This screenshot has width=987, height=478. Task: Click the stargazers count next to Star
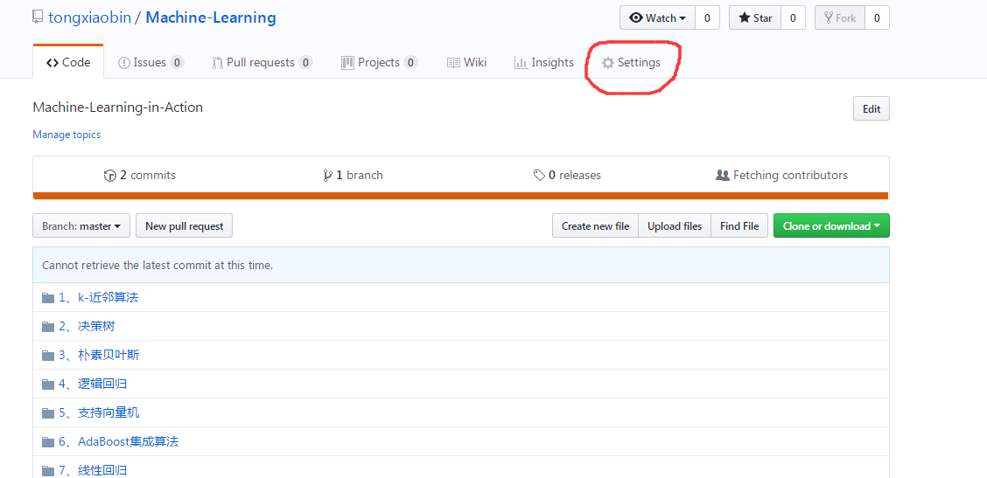[793, 18]
